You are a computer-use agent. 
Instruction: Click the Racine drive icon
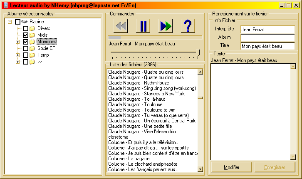pos(24,22)
